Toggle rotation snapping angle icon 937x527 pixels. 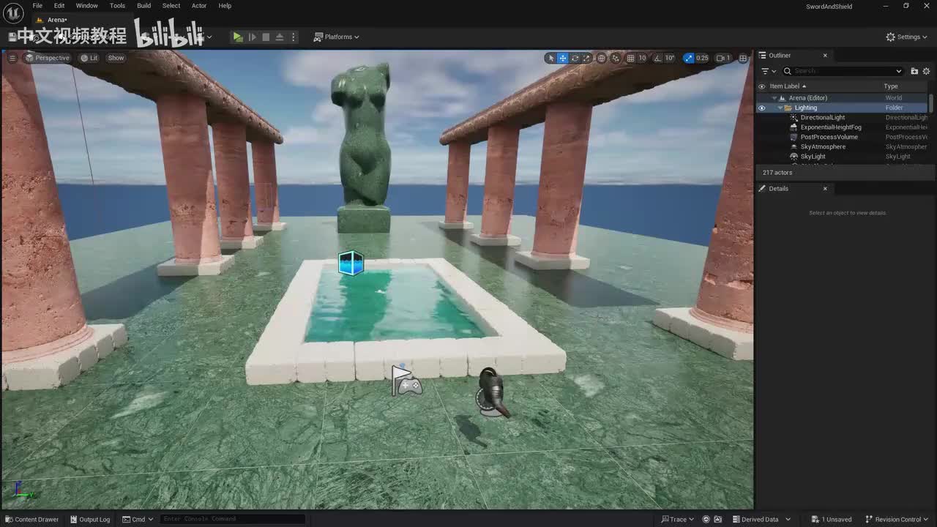click(657, 58)
